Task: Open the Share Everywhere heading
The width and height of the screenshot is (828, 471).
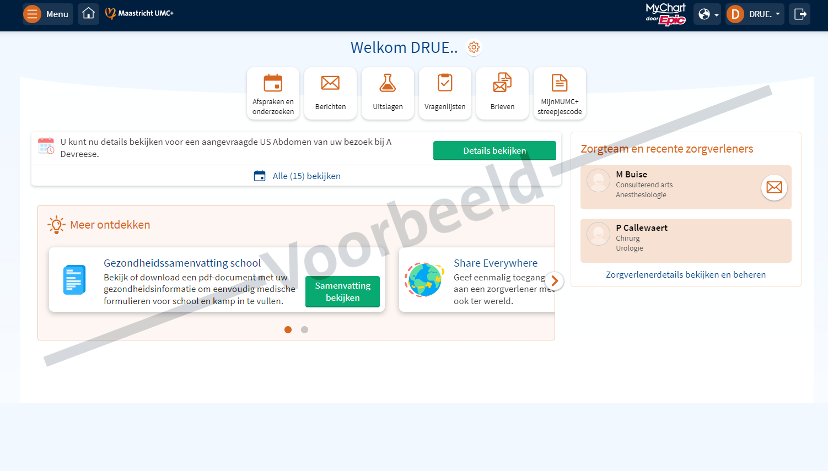Action: [x=496, y=263]
